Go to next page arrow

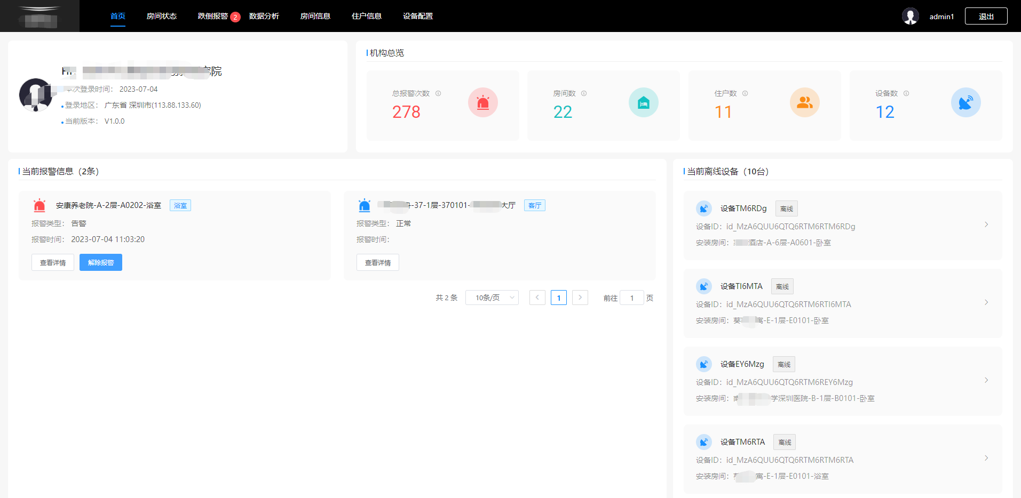[x=580, y=298]
